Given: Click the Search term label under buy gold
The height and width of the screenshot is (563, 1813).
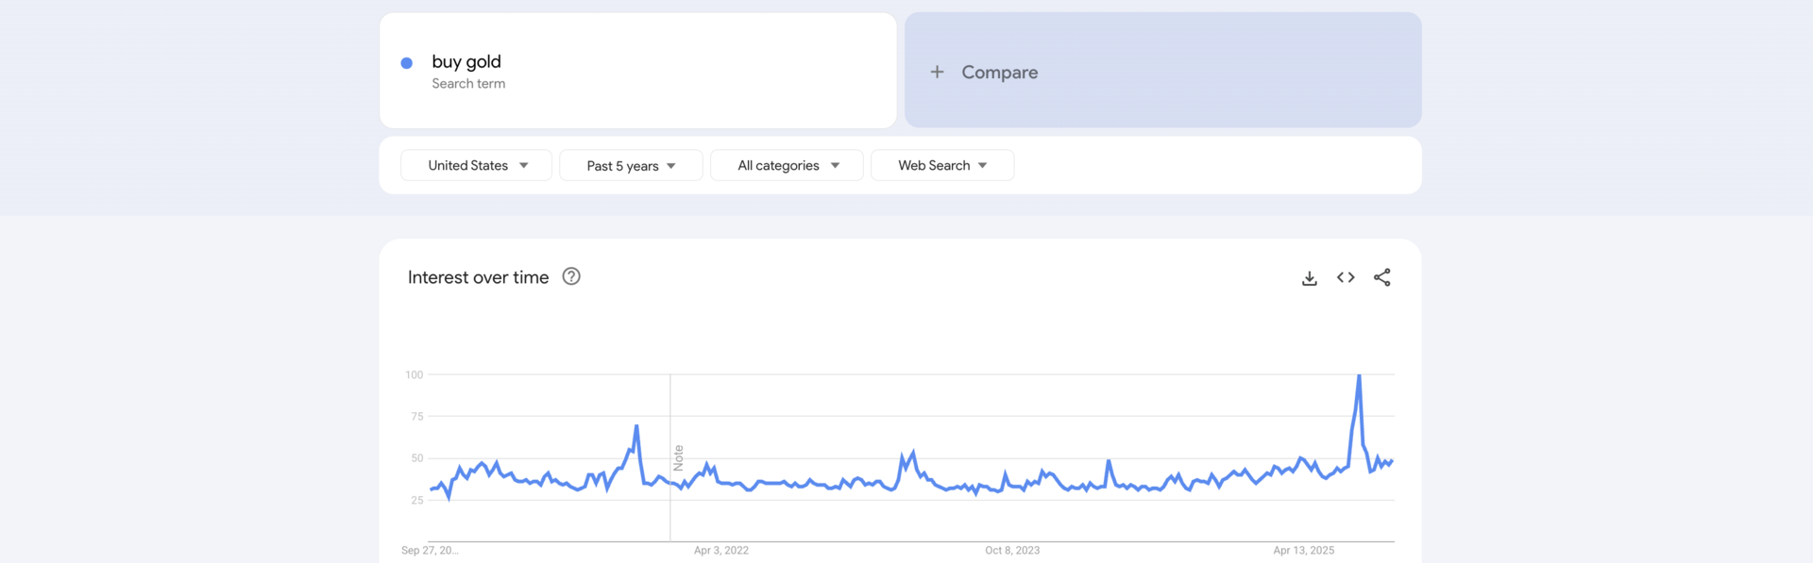Looking at the screenshot, I should point(468,83).
